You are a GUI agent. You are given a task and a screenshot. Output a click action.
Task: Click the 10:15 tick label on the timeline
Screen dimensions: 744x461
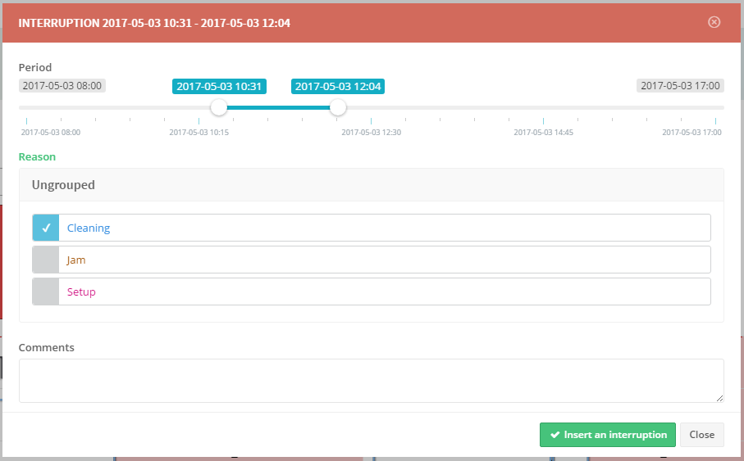point(199,132)
